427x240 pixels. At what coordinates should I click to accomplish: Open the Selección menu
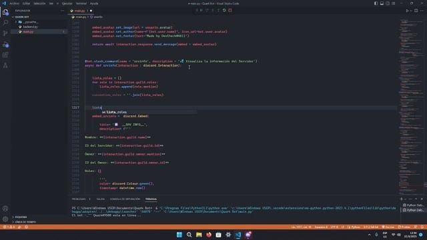pyautogui.click(x=40, y=3)
